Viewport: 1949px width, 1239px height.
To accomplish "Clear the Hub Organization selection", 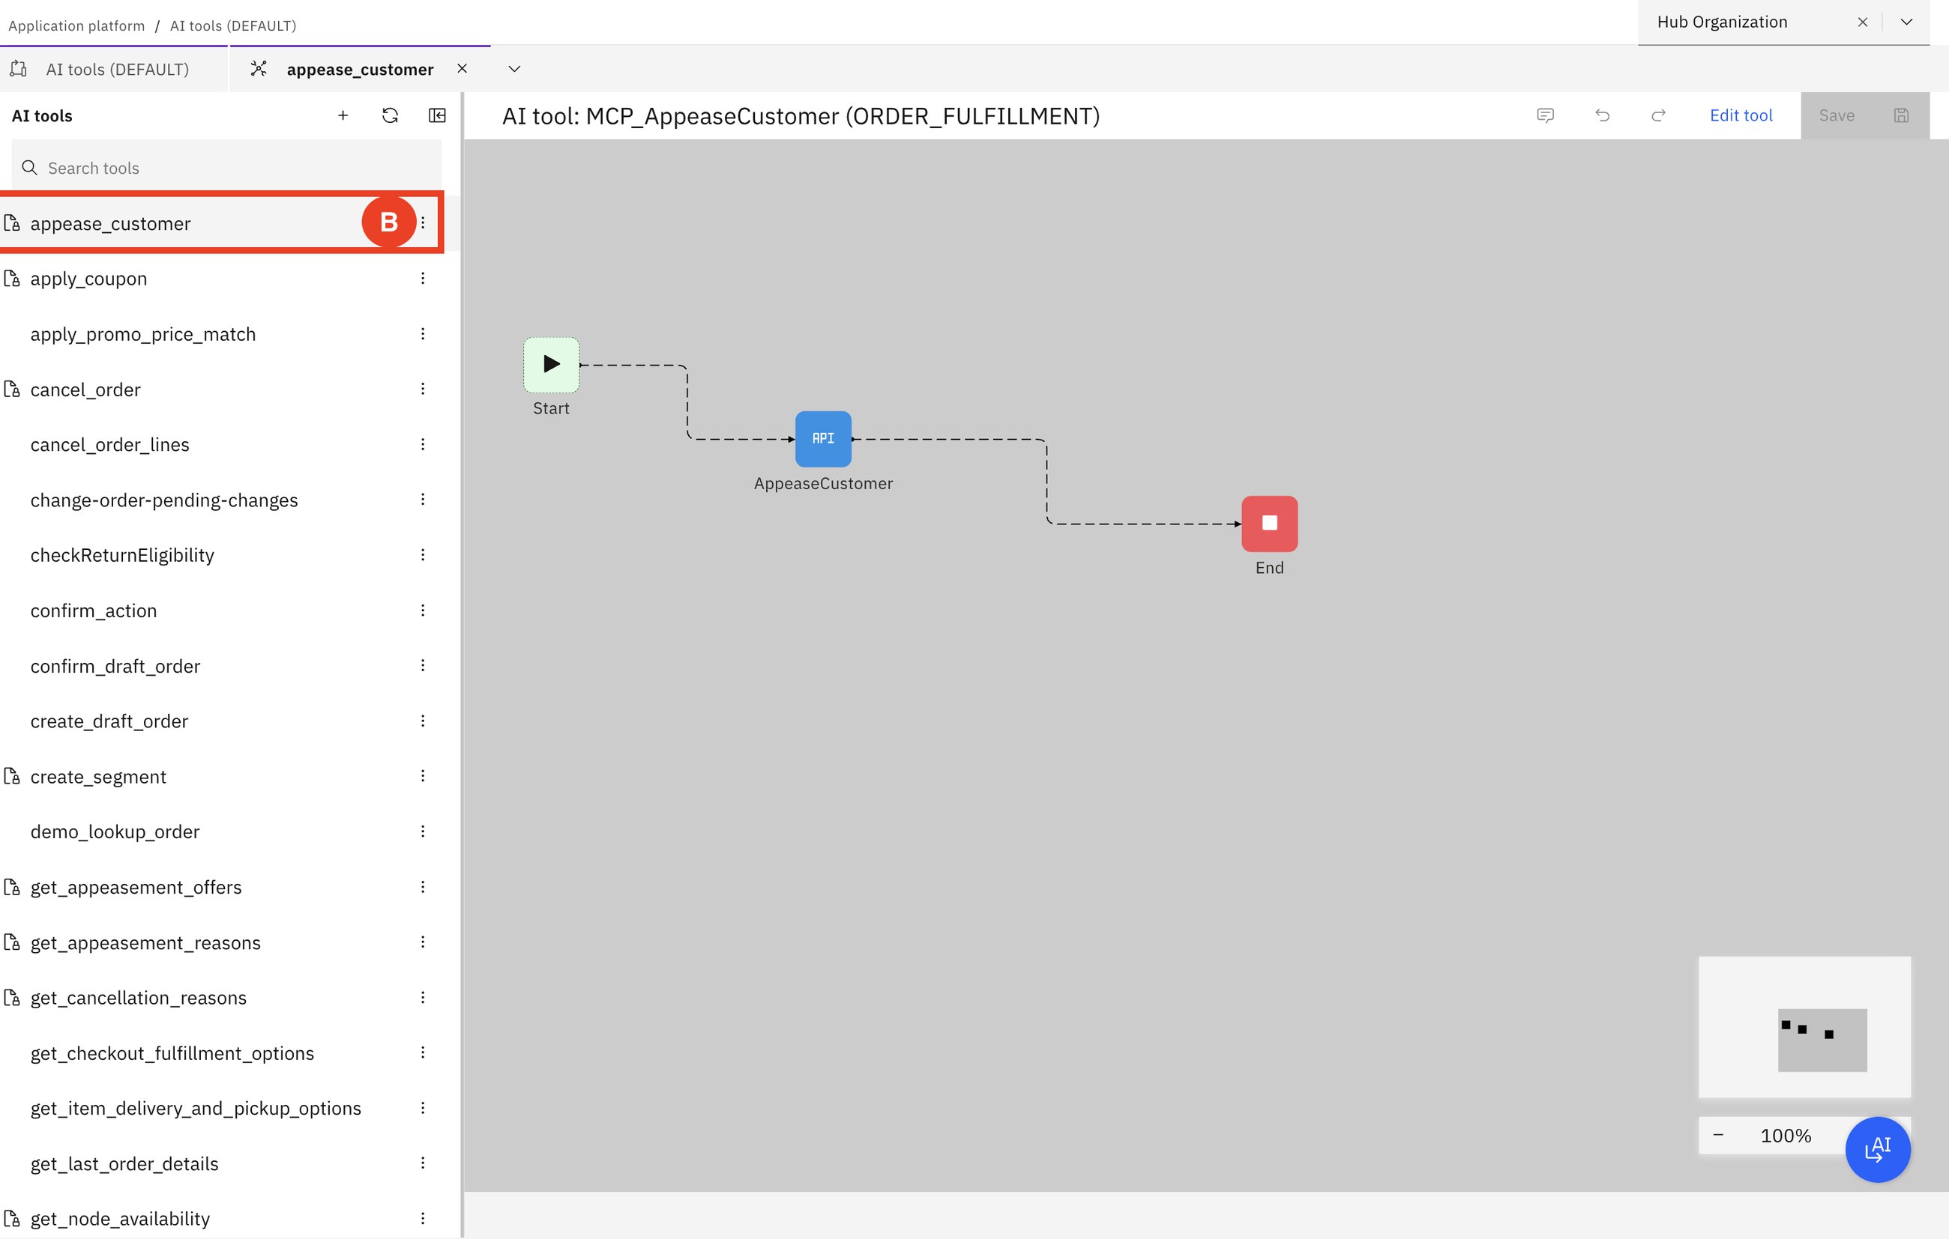I will (1862, 22).
